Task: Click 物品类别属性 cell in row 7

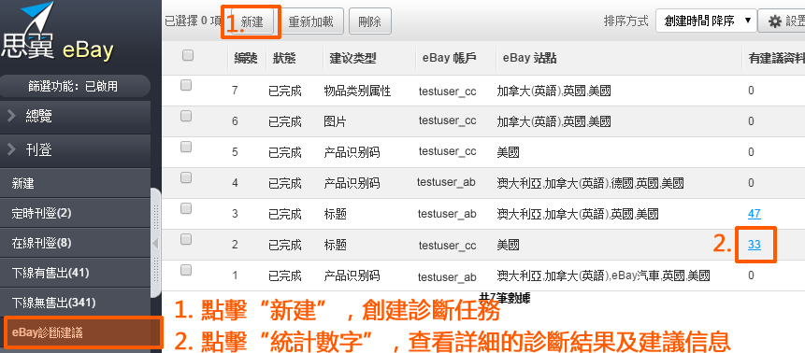Action: coord(358,92)
